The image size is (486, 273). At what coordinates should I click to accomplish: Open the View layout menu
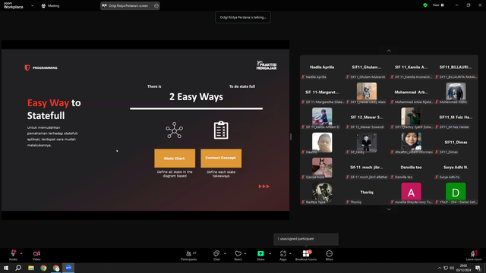pyautogui.click(x=438, y=5)
